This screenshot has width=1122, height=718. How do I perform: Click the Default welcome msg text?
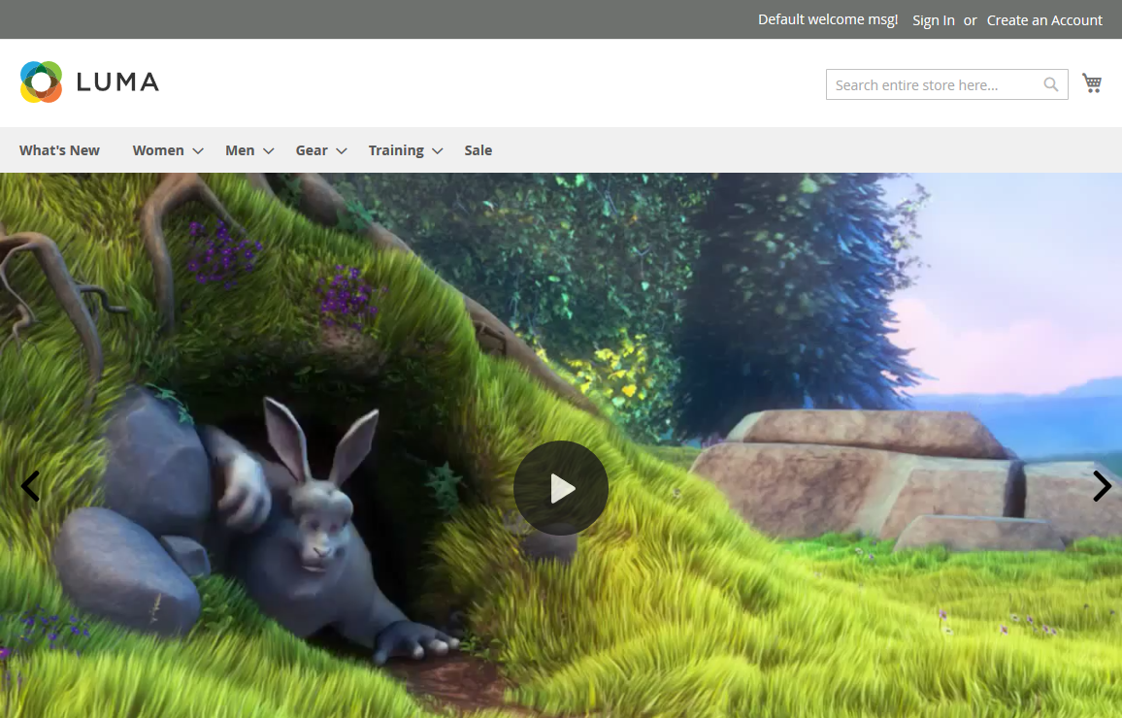click(827, 18)
